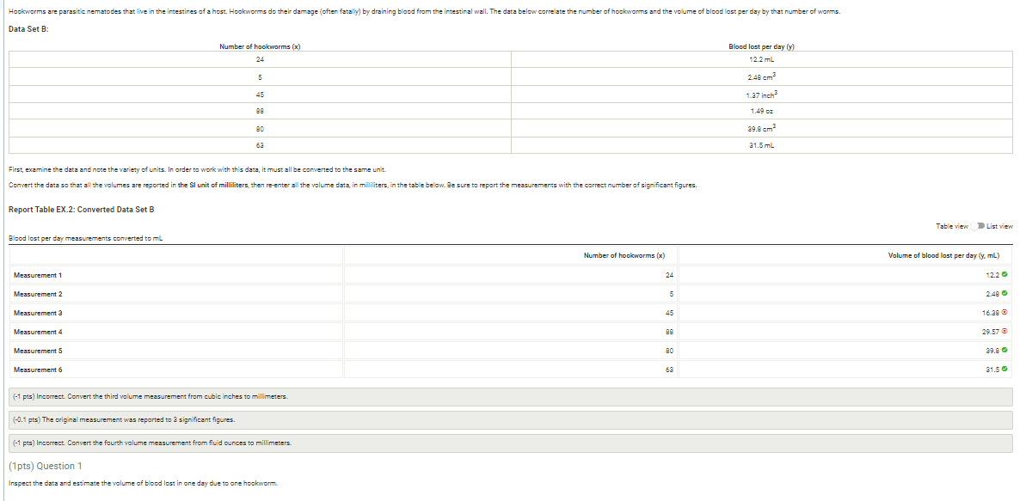Click the '(1pts) Question 1' heading

45,467
